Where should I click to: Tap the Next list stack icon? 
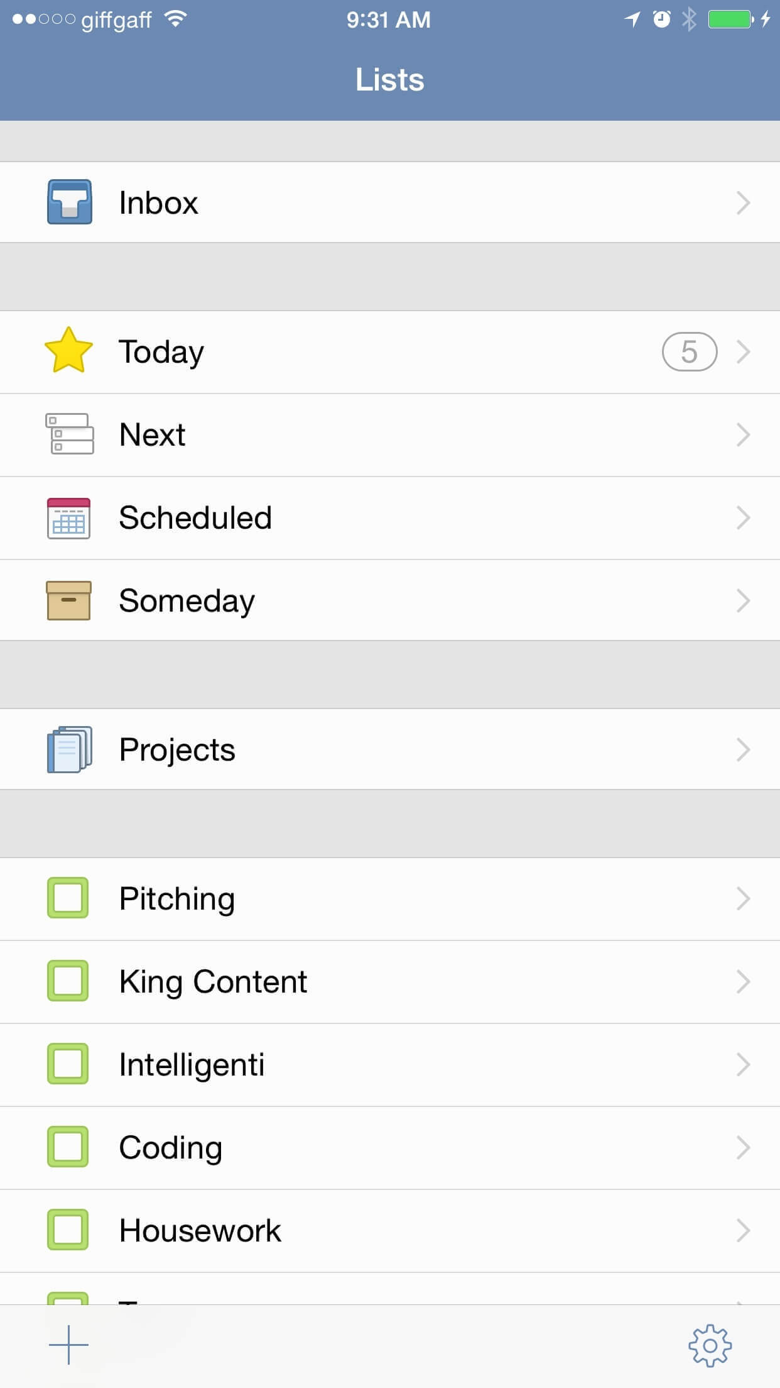pos(70,434)
